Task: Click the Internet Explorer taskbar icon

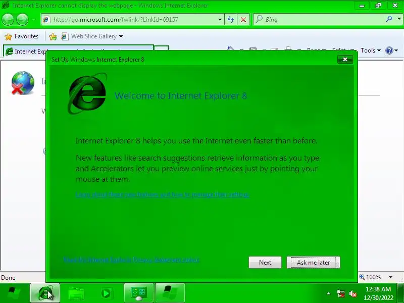Action: (45, 293)
